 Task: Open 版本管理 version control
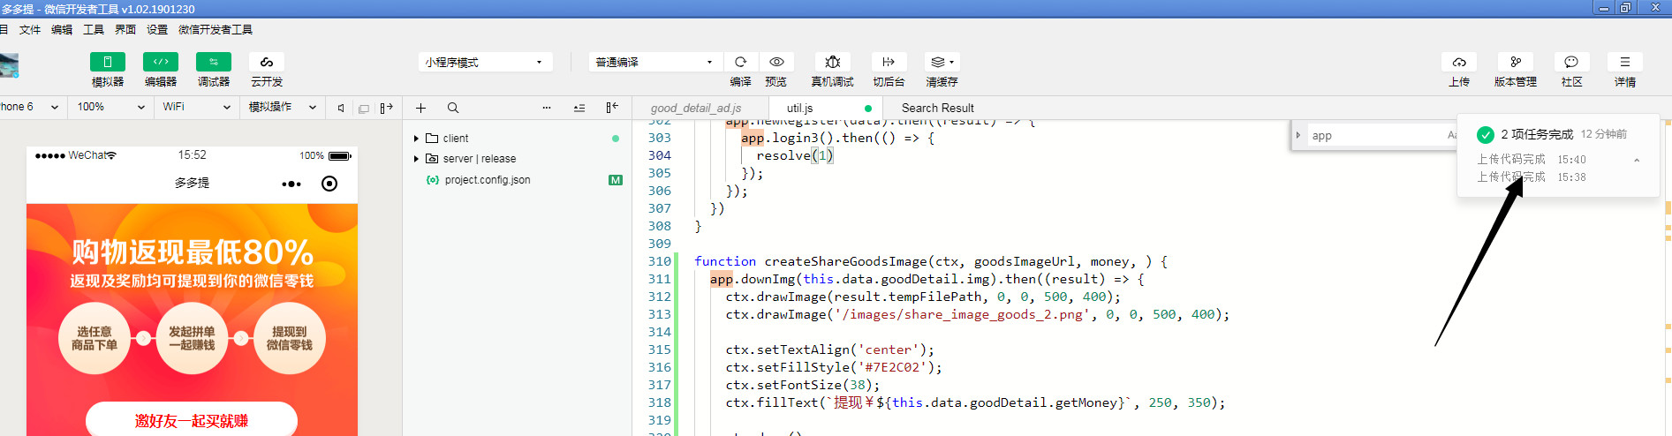pyautogui.click(x=1516, y=62)
